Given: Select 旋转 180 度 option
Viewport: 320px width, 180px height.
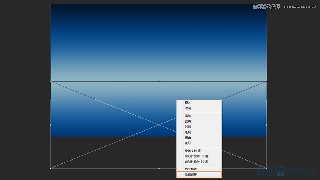Looking at the screenshot, I should tap(193, 151).
